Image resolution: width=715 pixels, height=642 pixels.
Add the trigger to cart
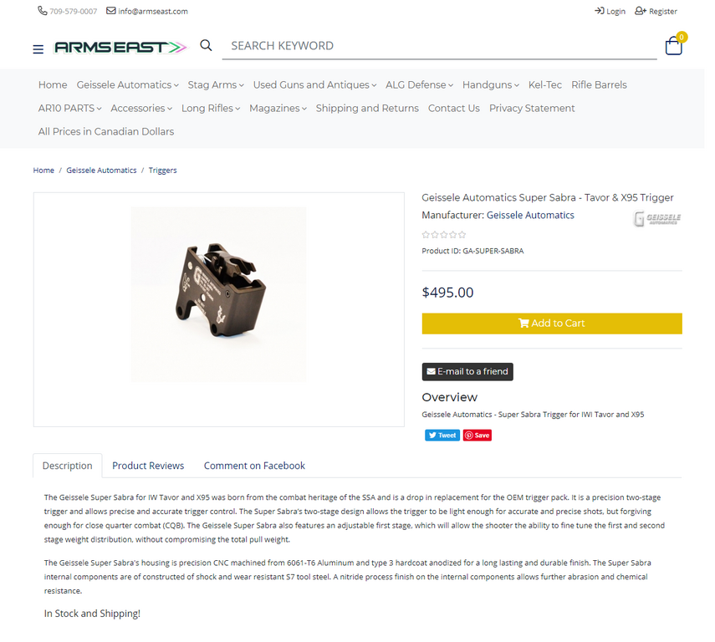[552, 324]
